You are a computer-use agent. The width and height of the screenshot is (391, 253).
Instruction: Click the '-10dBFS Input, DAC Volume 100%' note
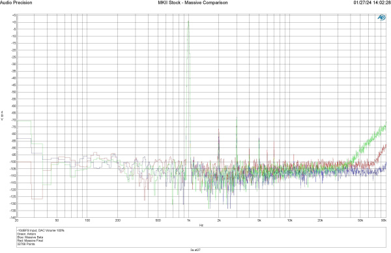(x=40, y=231)
